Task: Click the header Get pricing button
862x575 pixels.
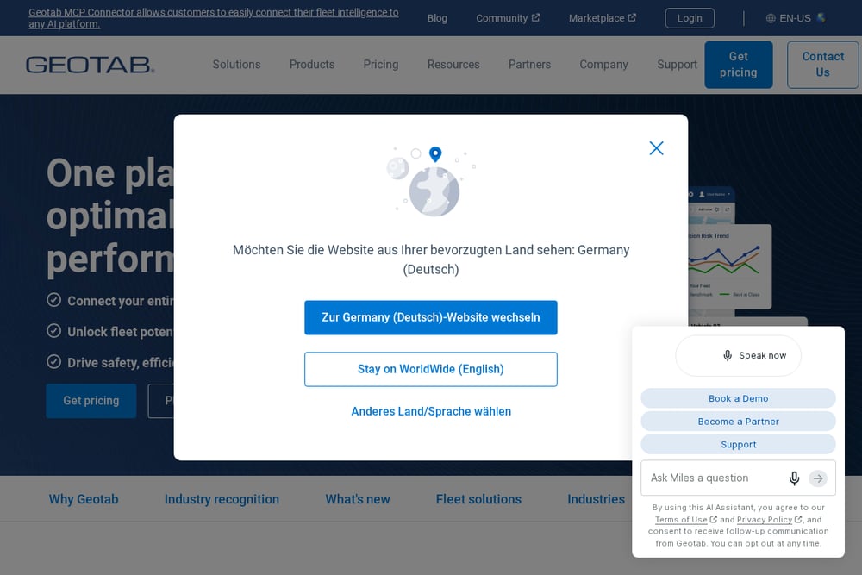Action: tap(739, 65)
